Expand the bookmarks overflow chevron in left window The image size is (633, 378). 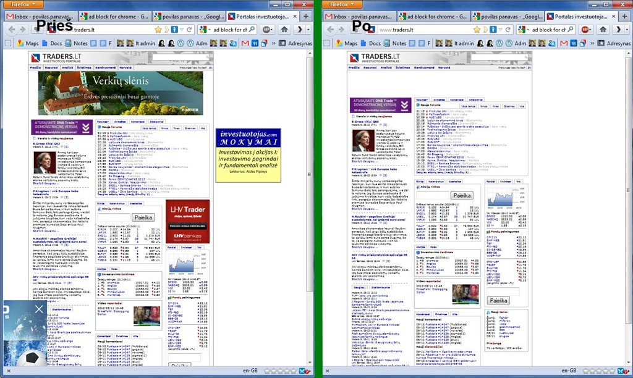tap(273, 43)
